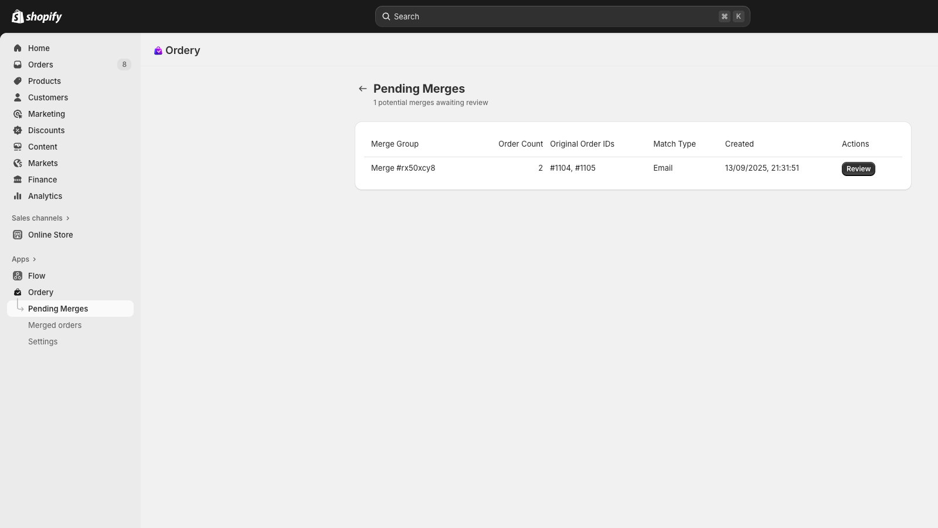Click the Flow app icon
Viewport: 938px width, 528px height.
click(x=18, y=276)
